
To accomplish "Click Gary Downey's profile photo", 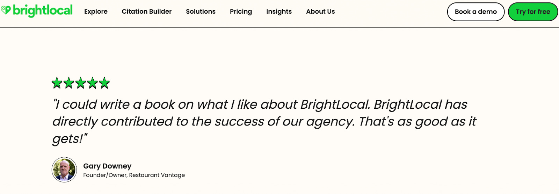I will [x=64, y=170].
